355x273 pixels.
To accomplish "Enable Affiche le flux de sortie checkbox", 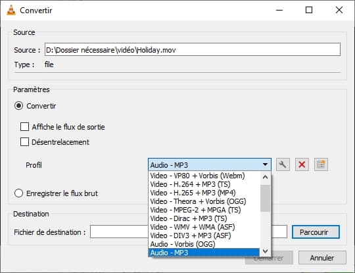I will [24, 127].
